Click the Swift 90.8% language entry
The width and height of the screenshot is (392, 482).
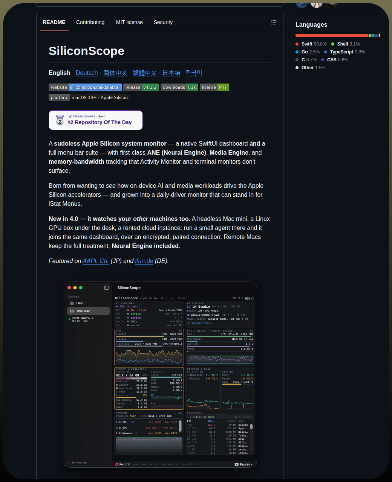[311, 44]
